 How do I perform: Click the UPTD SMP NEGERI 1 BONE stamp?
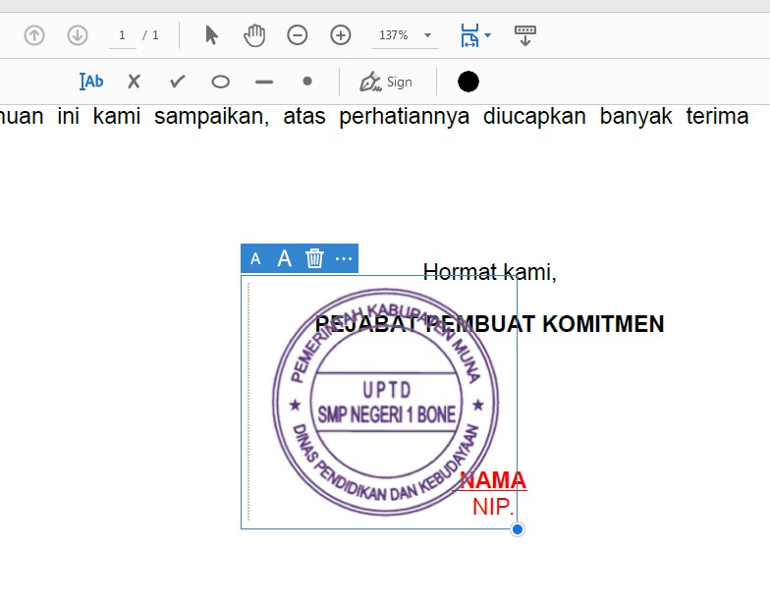click(x=386, y=402)
